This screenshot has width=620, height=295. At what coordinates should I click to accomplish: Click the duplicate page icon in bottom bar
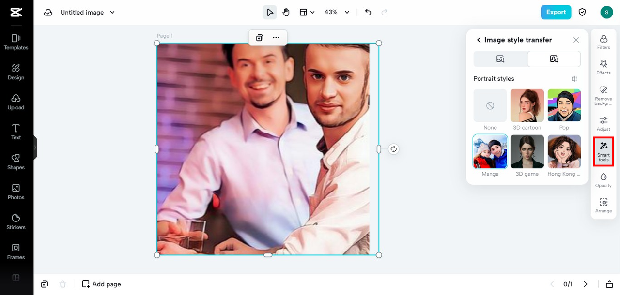(45, 284)
